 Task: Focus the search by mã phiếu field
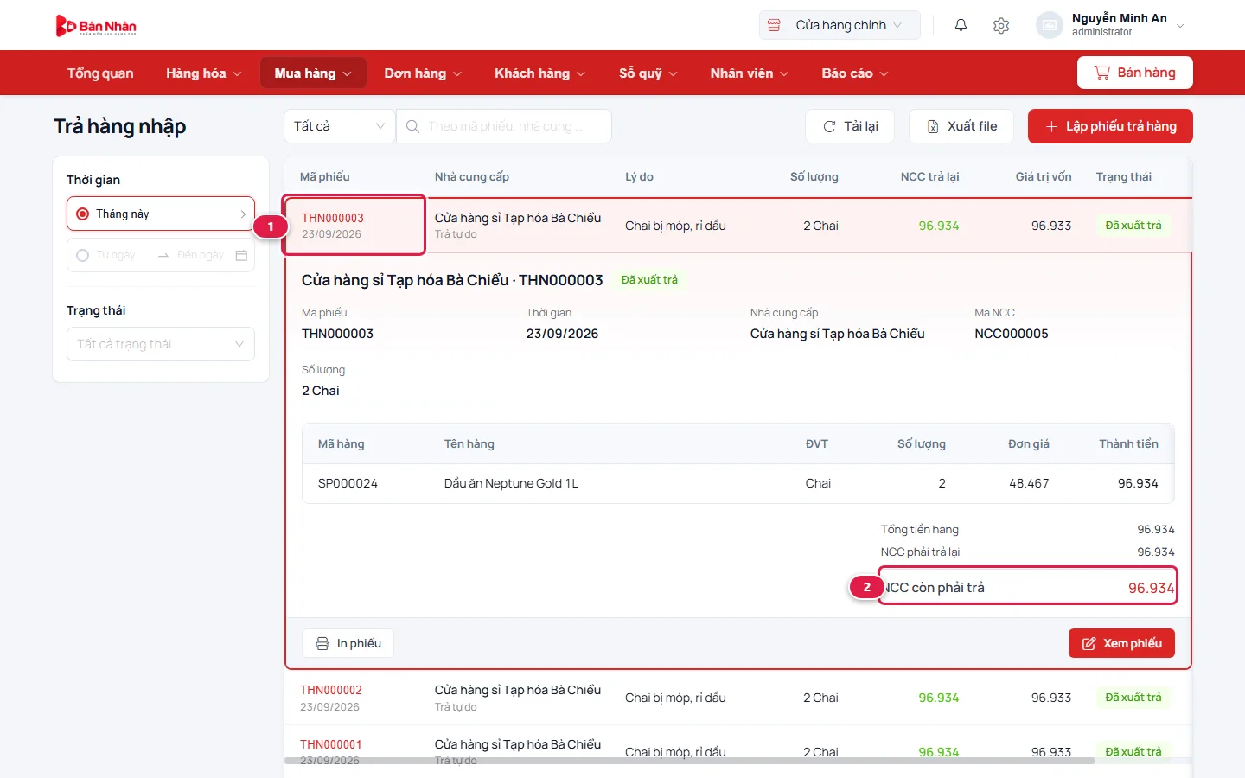[x=504, y=126]
